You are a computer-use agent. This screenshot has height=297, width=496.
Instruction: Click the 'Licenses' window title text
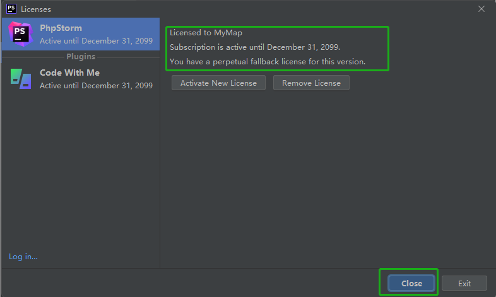coord(36,9)
